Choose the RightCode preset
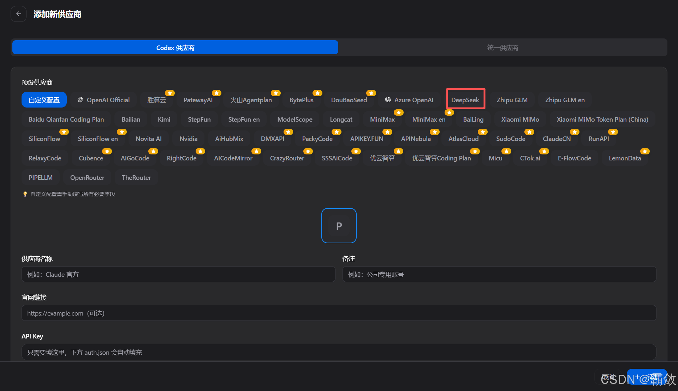This screenshot has height=391, width=678. pyautogui.click(x=182, y=158)
